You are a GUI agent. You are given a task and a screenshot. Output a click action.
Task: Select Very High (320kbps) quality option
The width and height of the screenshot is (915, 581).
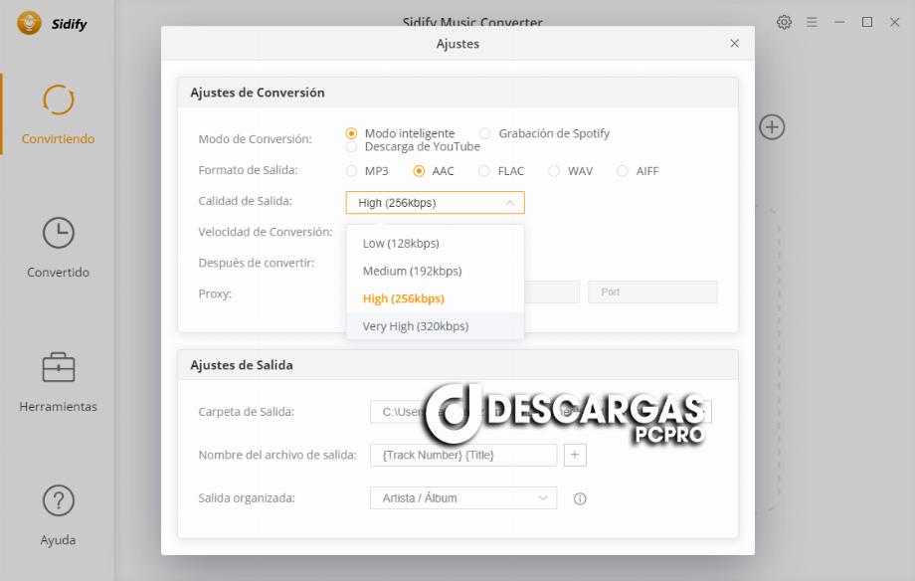pyautogui.click(x=435, y=326)
